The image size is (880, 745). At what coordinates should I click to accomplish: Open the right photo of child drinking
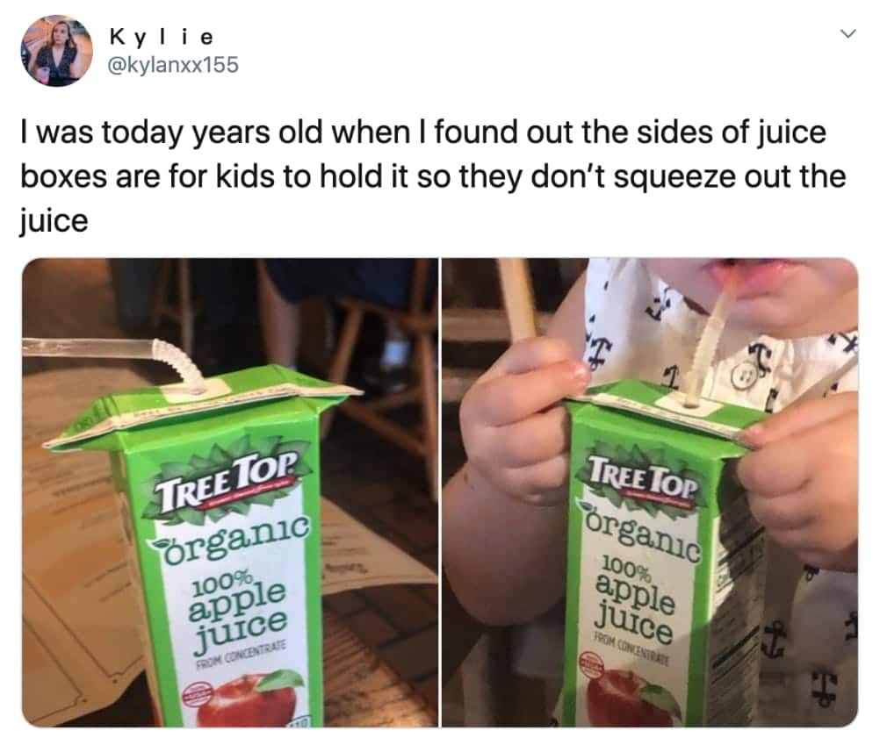tap(650, 493)
